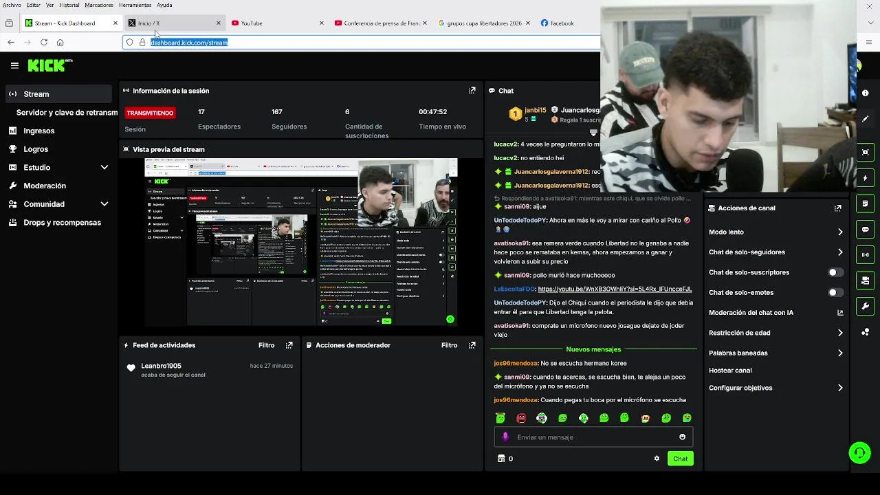Expand the Estudio sidebar section
The width and height of the screenshot is (880, 495).
104,167
